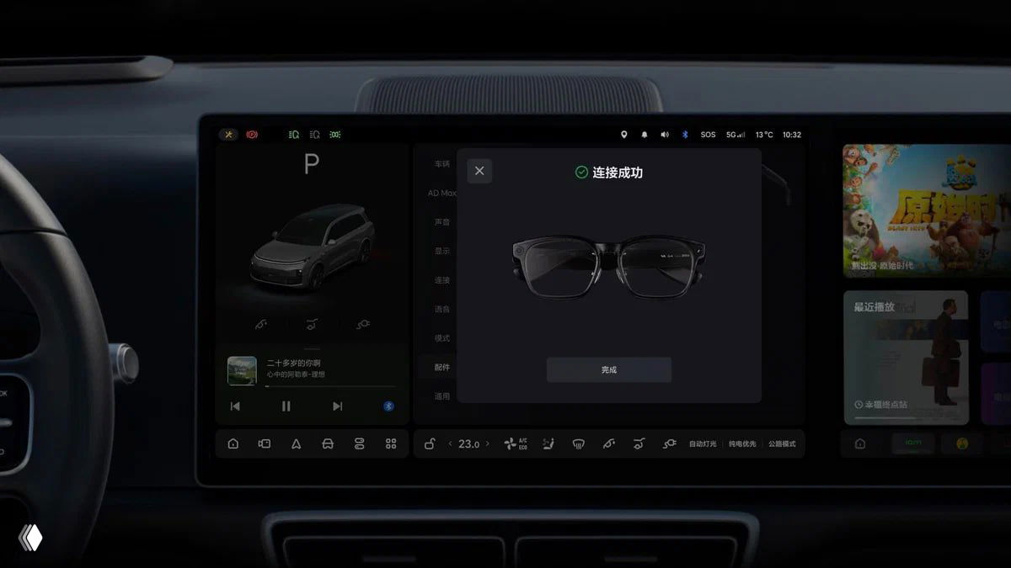Select 配件 accessories settings tab

pyautogui.click(x=442, y=367)
